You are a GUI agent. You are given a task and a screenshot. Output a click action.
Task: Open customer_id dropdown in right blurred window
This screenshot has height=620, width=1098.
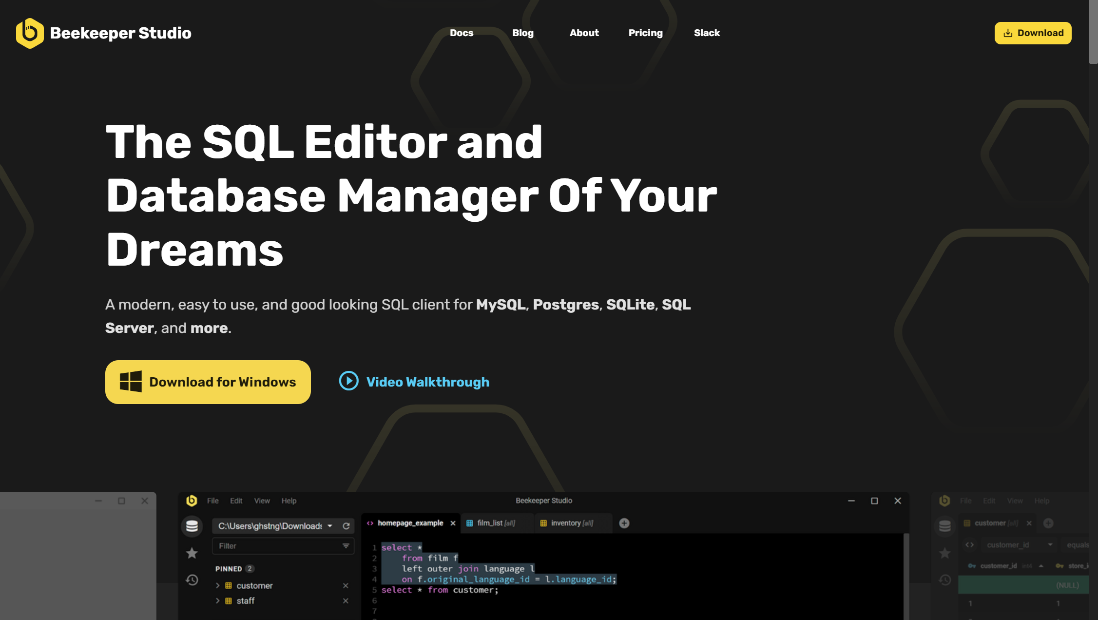click(1020, 545)
